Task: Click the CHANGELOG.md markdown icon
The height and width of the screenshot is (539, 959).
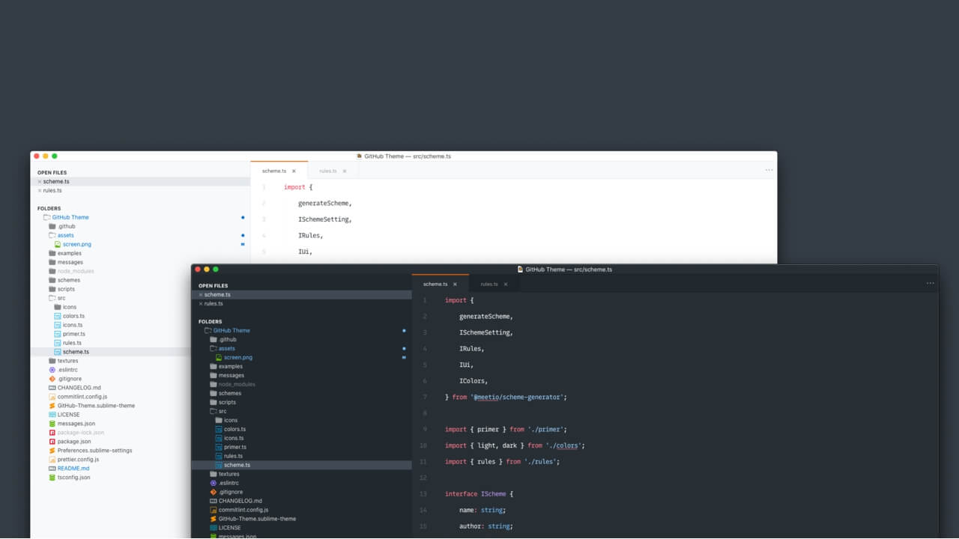Action: point(213,500)
